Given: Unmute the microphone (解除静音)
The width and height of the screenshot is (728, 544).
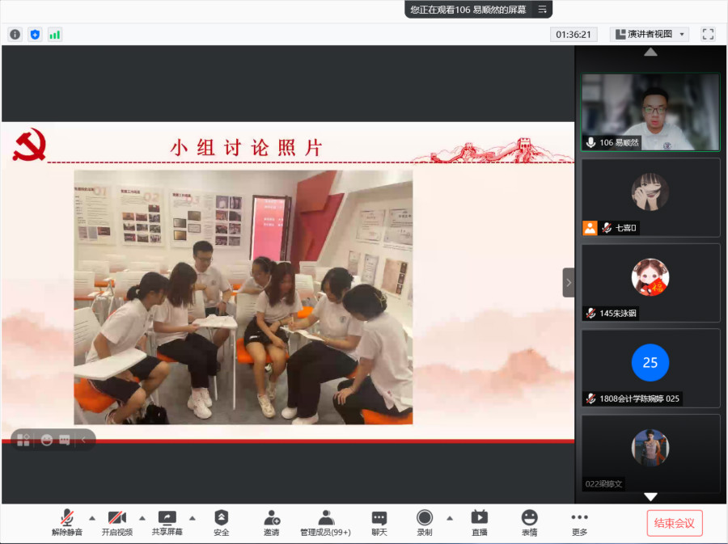Looking at the screenshot, I should click(x=67, y=521).
